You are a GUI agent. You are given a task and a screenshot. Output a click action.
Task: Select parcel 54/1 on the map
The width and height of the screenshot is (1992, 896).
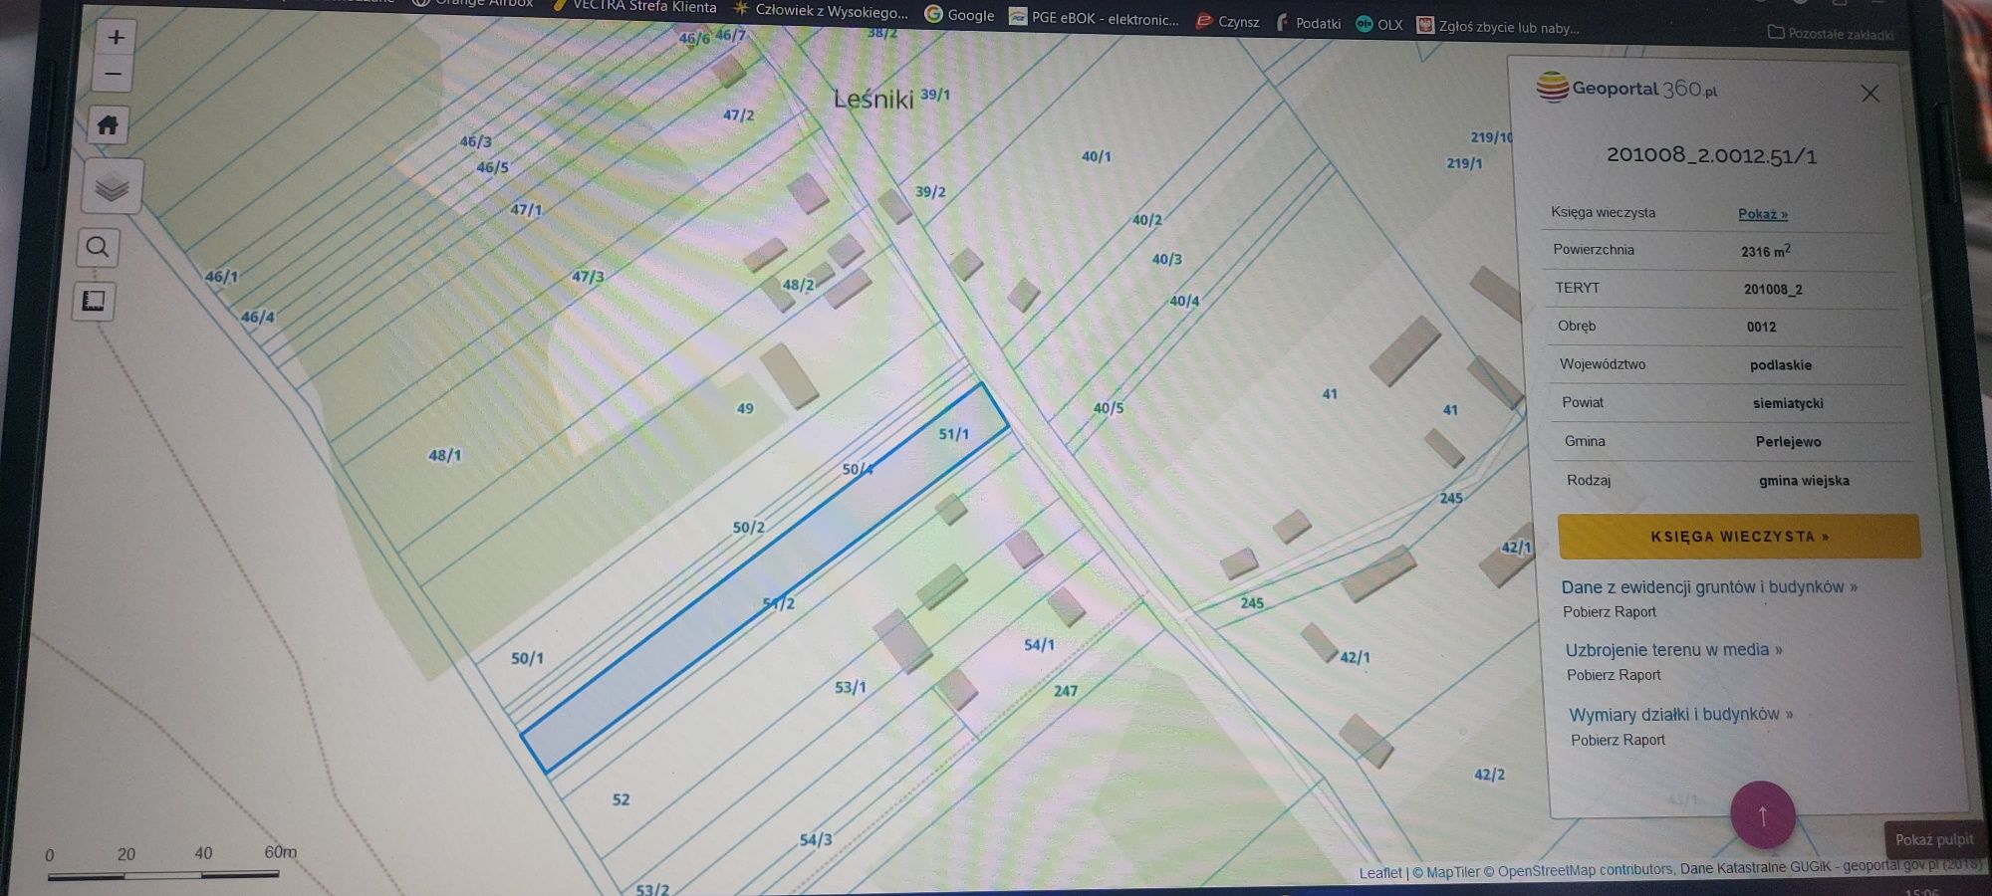point(1039,645)
